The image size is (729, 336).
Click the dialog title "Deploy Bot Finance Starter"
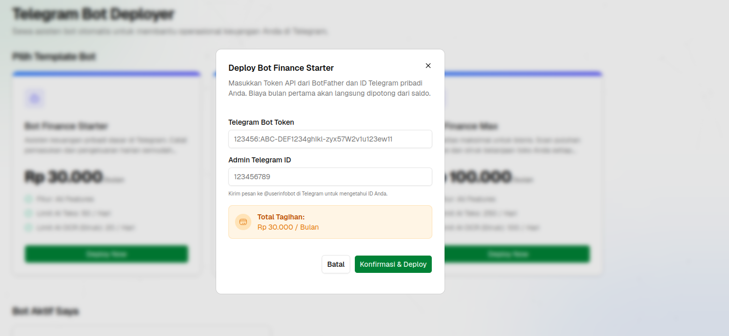tap(281, 68)
